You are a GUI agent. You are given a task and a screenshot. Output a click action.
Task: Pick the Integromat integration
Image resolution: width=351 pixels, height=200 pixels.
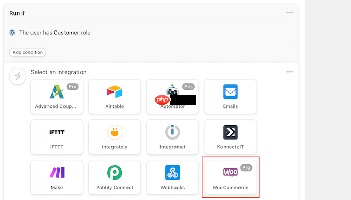[x=172, y=137]
